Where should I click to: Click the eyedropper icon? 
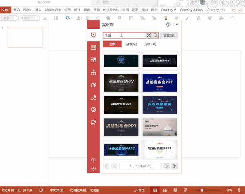coord(188,18)
